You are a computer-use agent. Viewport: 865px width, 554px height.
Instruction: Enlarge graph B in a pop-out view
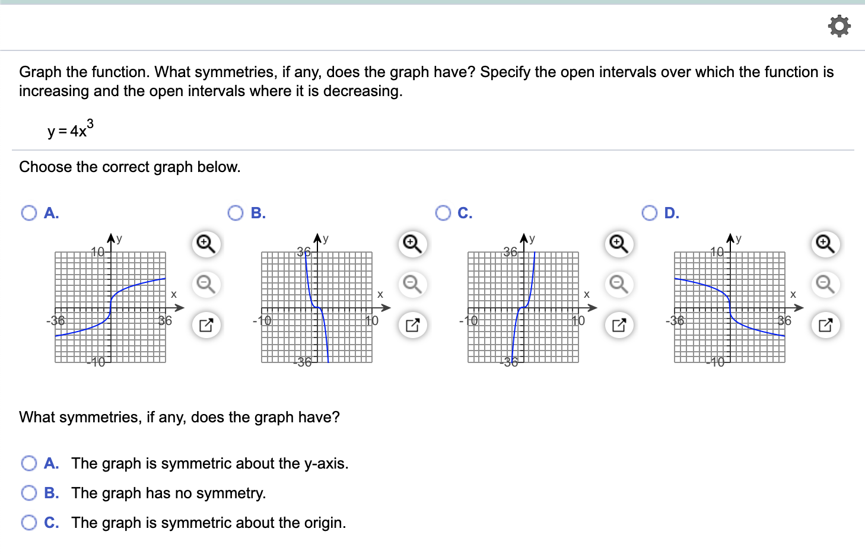[412, 325]
